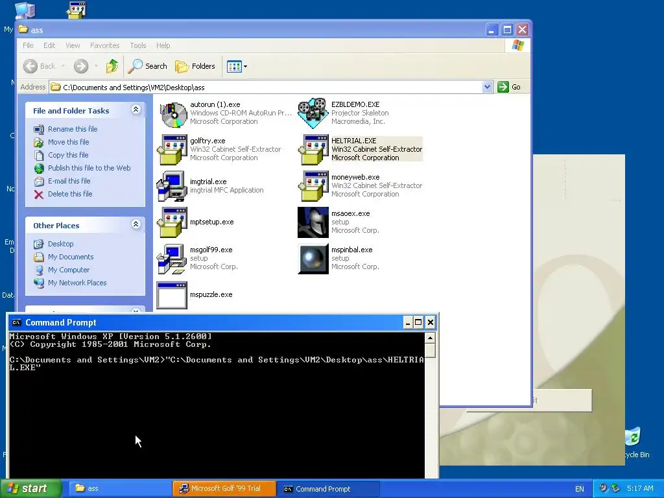Screen dimensions: 664x498
Task: Click the Command Prompt title bar icon
Action: (x=16, y=323)
